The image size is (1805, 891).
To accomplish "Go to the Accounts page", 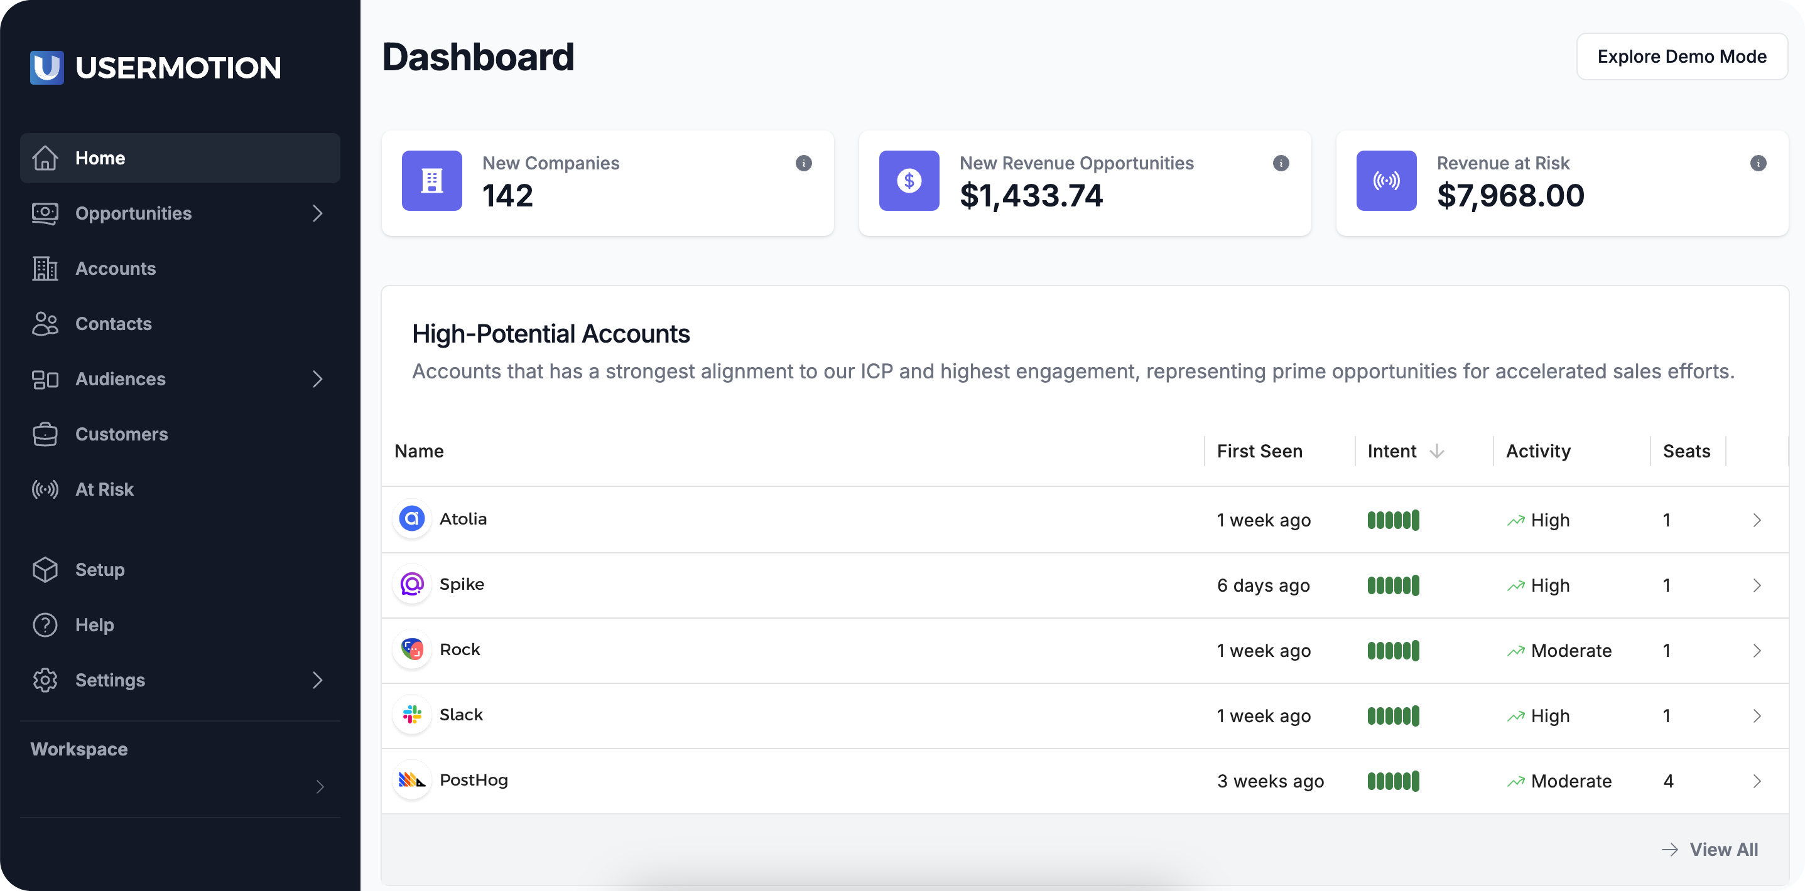I will pos(115,268).
